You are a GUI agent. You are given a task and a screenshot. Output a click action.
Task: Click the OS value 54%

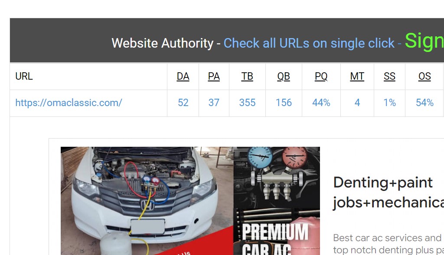click(x=424, y=103)
